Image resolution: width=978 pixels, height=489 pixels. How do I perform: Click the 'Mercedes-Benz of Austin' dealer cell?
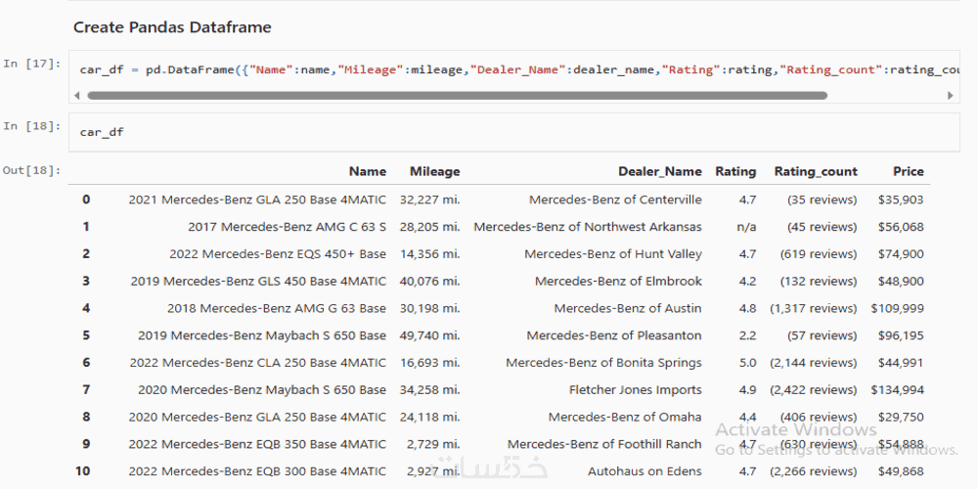click(x=628, y=308)
